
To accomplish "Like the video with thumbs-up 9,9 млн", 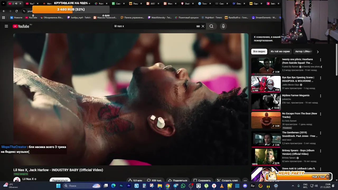I will (135, 180).
